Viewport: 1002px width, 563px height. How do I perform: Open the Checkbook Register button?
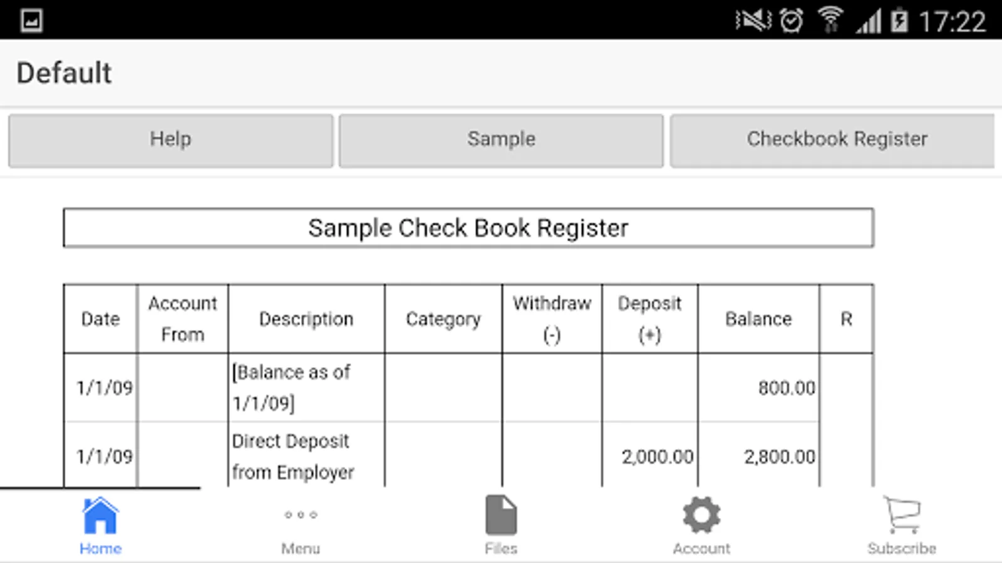[x=832, y=140]
